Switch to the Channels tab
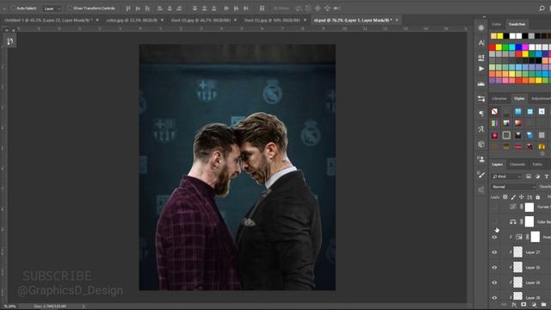This screenshot has width=551, height=310. point(517,164)
